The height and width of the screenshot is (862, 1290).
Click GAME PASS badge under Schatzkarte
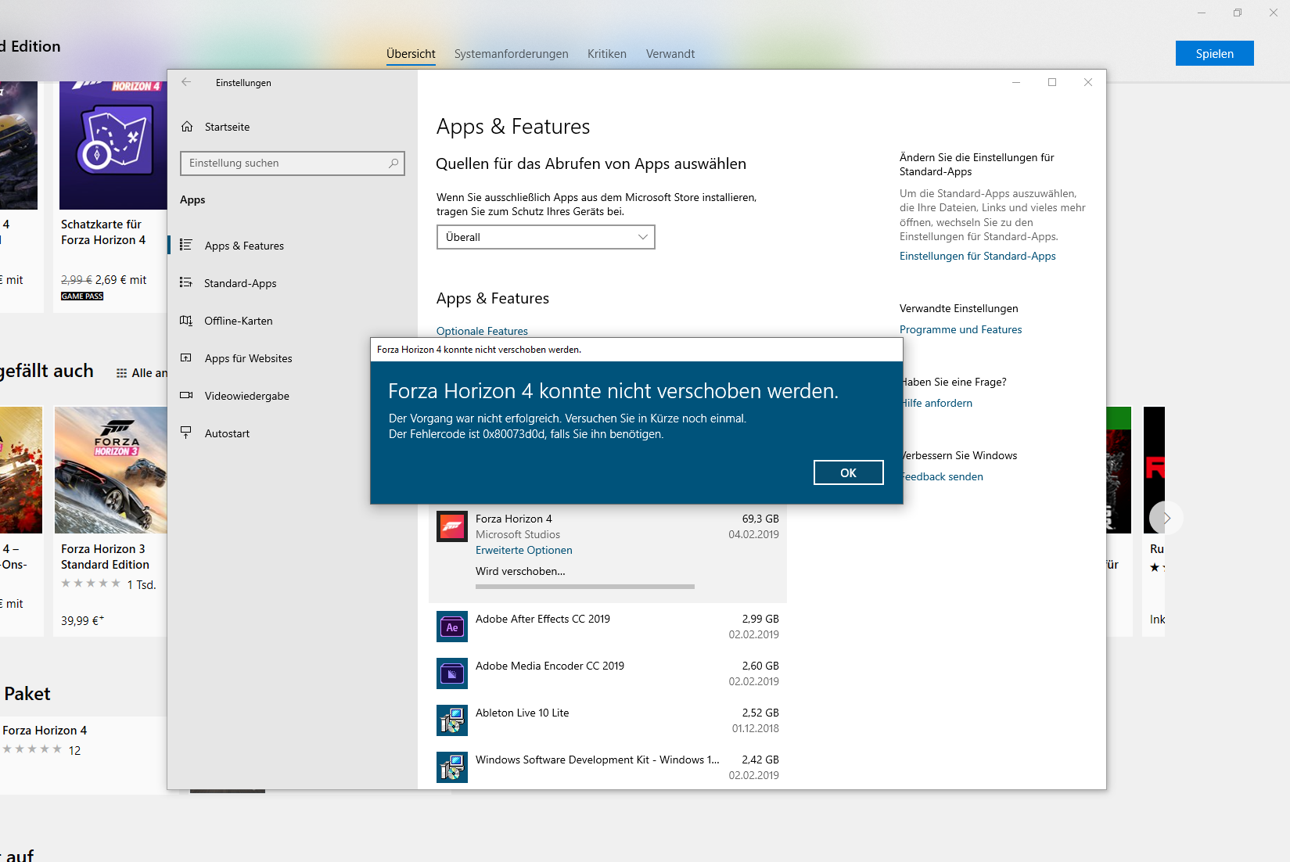click(82, 296)
